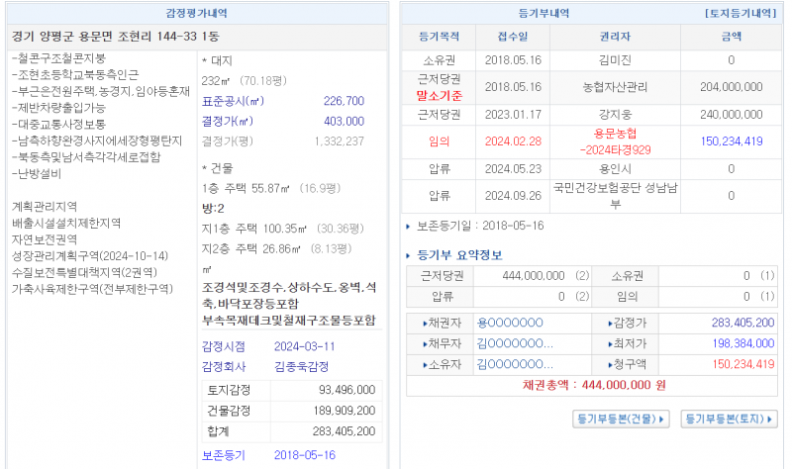Click the [토지등기내역] link
The image size is (792, 469).
[739, 14]
